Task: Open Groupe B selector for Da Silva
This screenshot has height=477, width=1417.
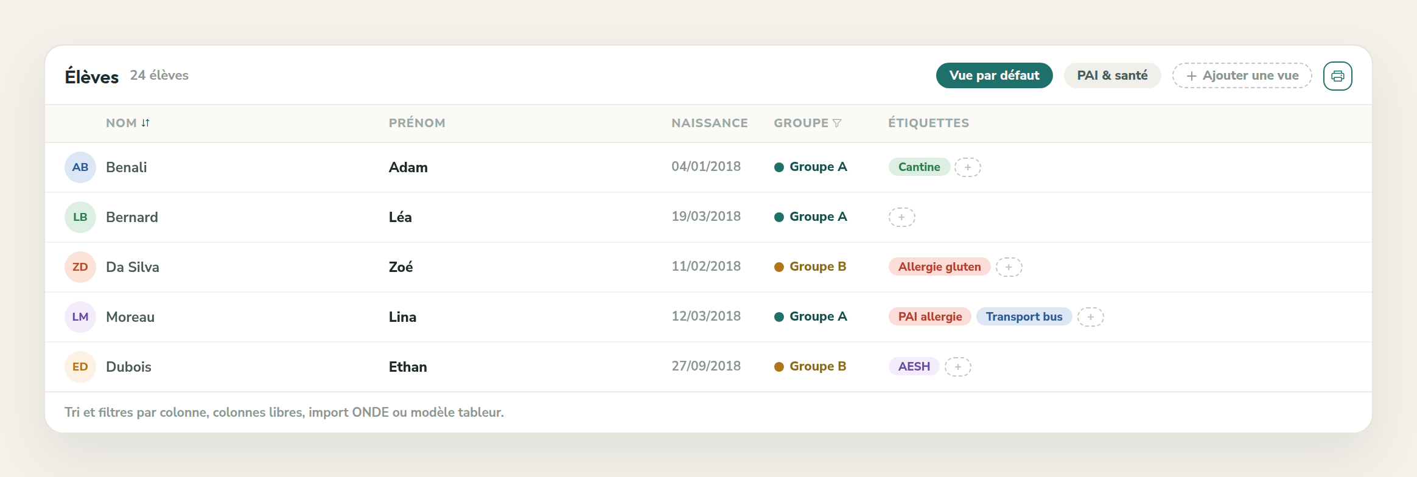Action: pyautogui.click(x=810, y=266)
